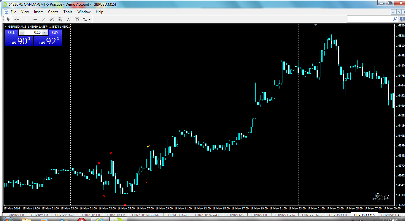Click the Windows Start orb
The width and height of the screenshot is (410, 221).
tap(7, 220)
